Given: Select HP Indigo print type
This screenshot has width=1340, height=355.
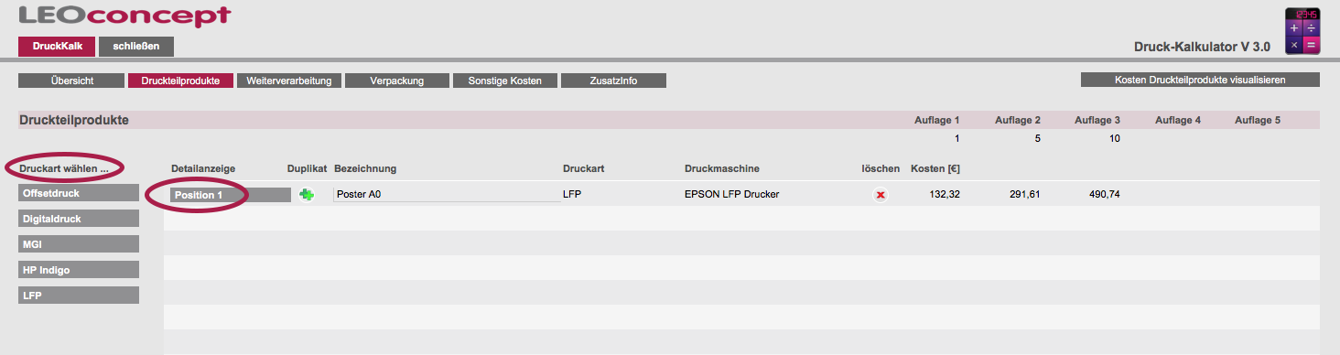Looking at the screenshot, I should coord(79,270).
